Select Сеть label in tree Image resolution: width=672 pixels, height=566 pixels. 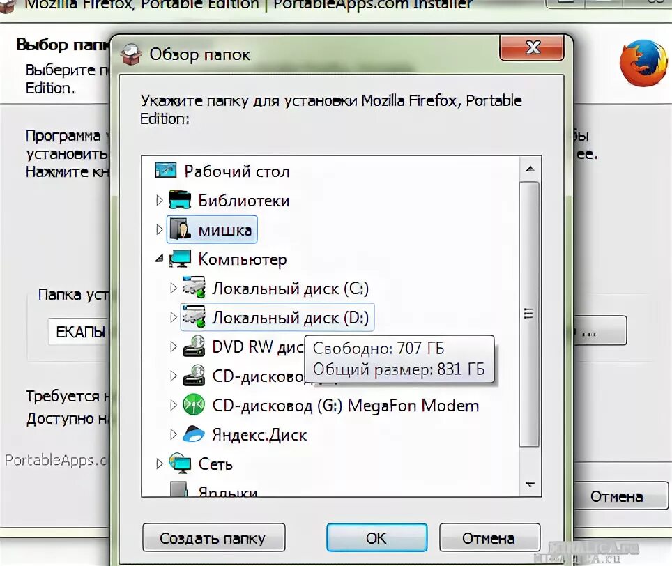click(215, 464)
